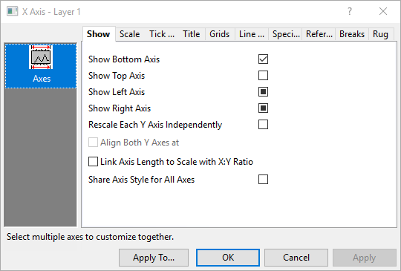Toggle Show Bottom Axis checkbox
This screenshot has height=271, width=401.
click(x=263, y=59)
